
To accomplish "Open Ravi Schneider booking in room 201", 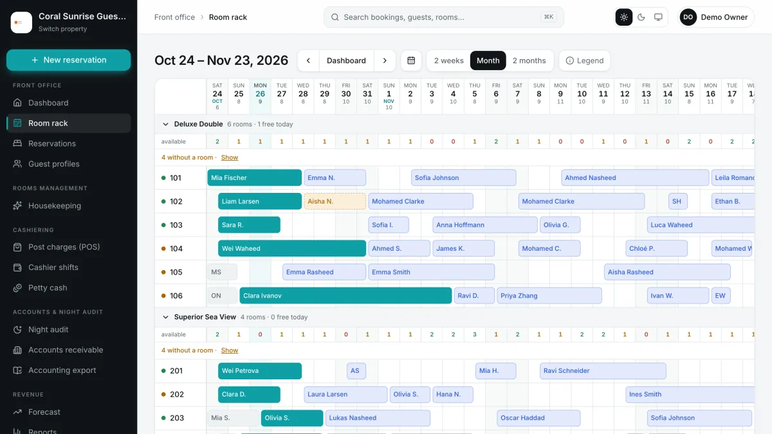I will pyautogui.click(x=603, y=371).
